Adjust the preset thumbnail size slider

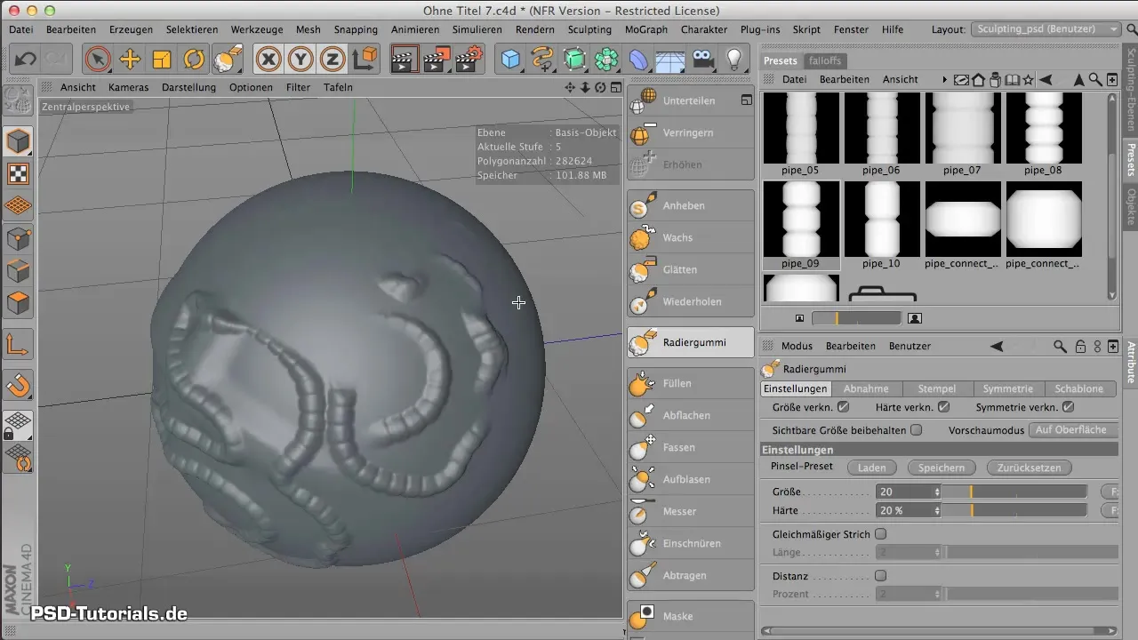click(856, 317)
